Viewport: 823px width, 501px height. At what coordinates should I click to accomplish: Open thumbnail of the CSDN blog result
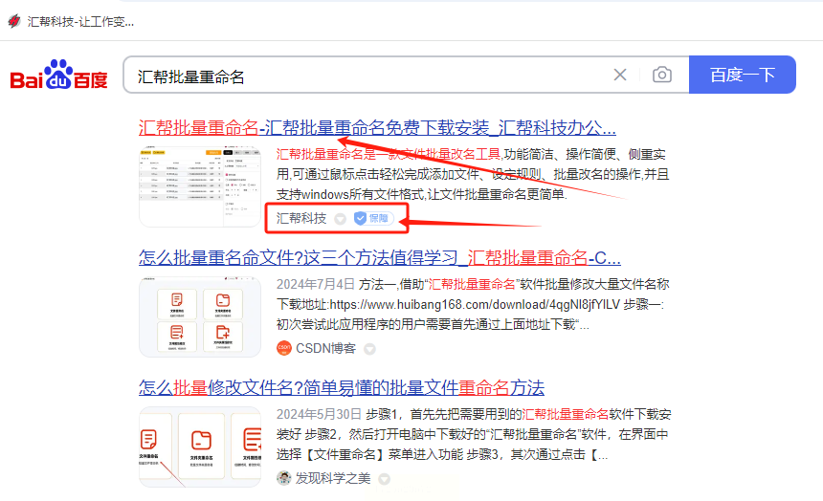(x=199, y=316)
